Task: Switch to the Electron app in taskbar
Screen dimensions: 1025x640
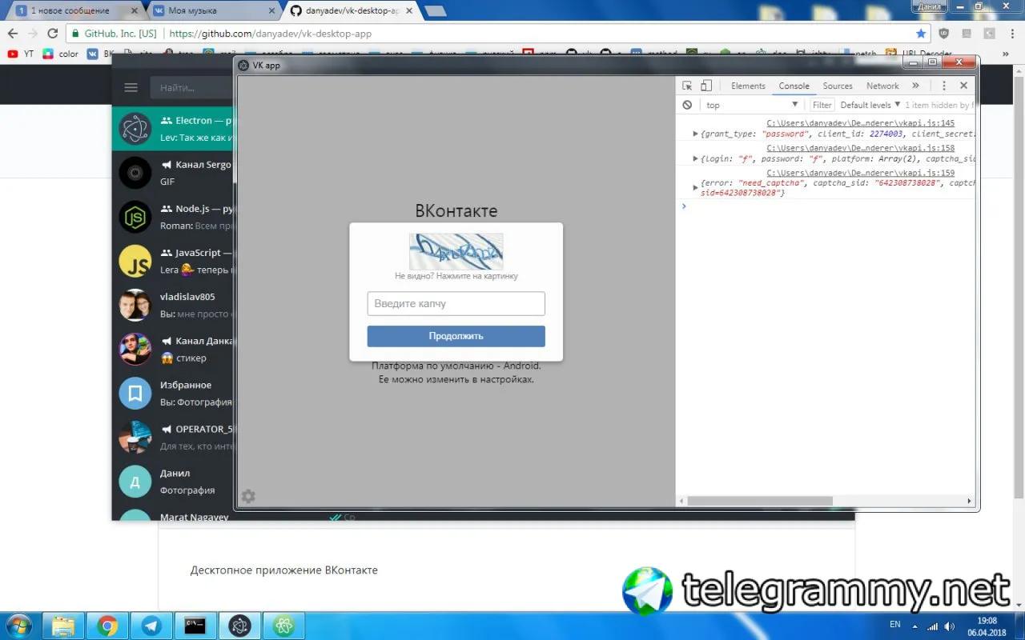Action: tap(239, 626)
